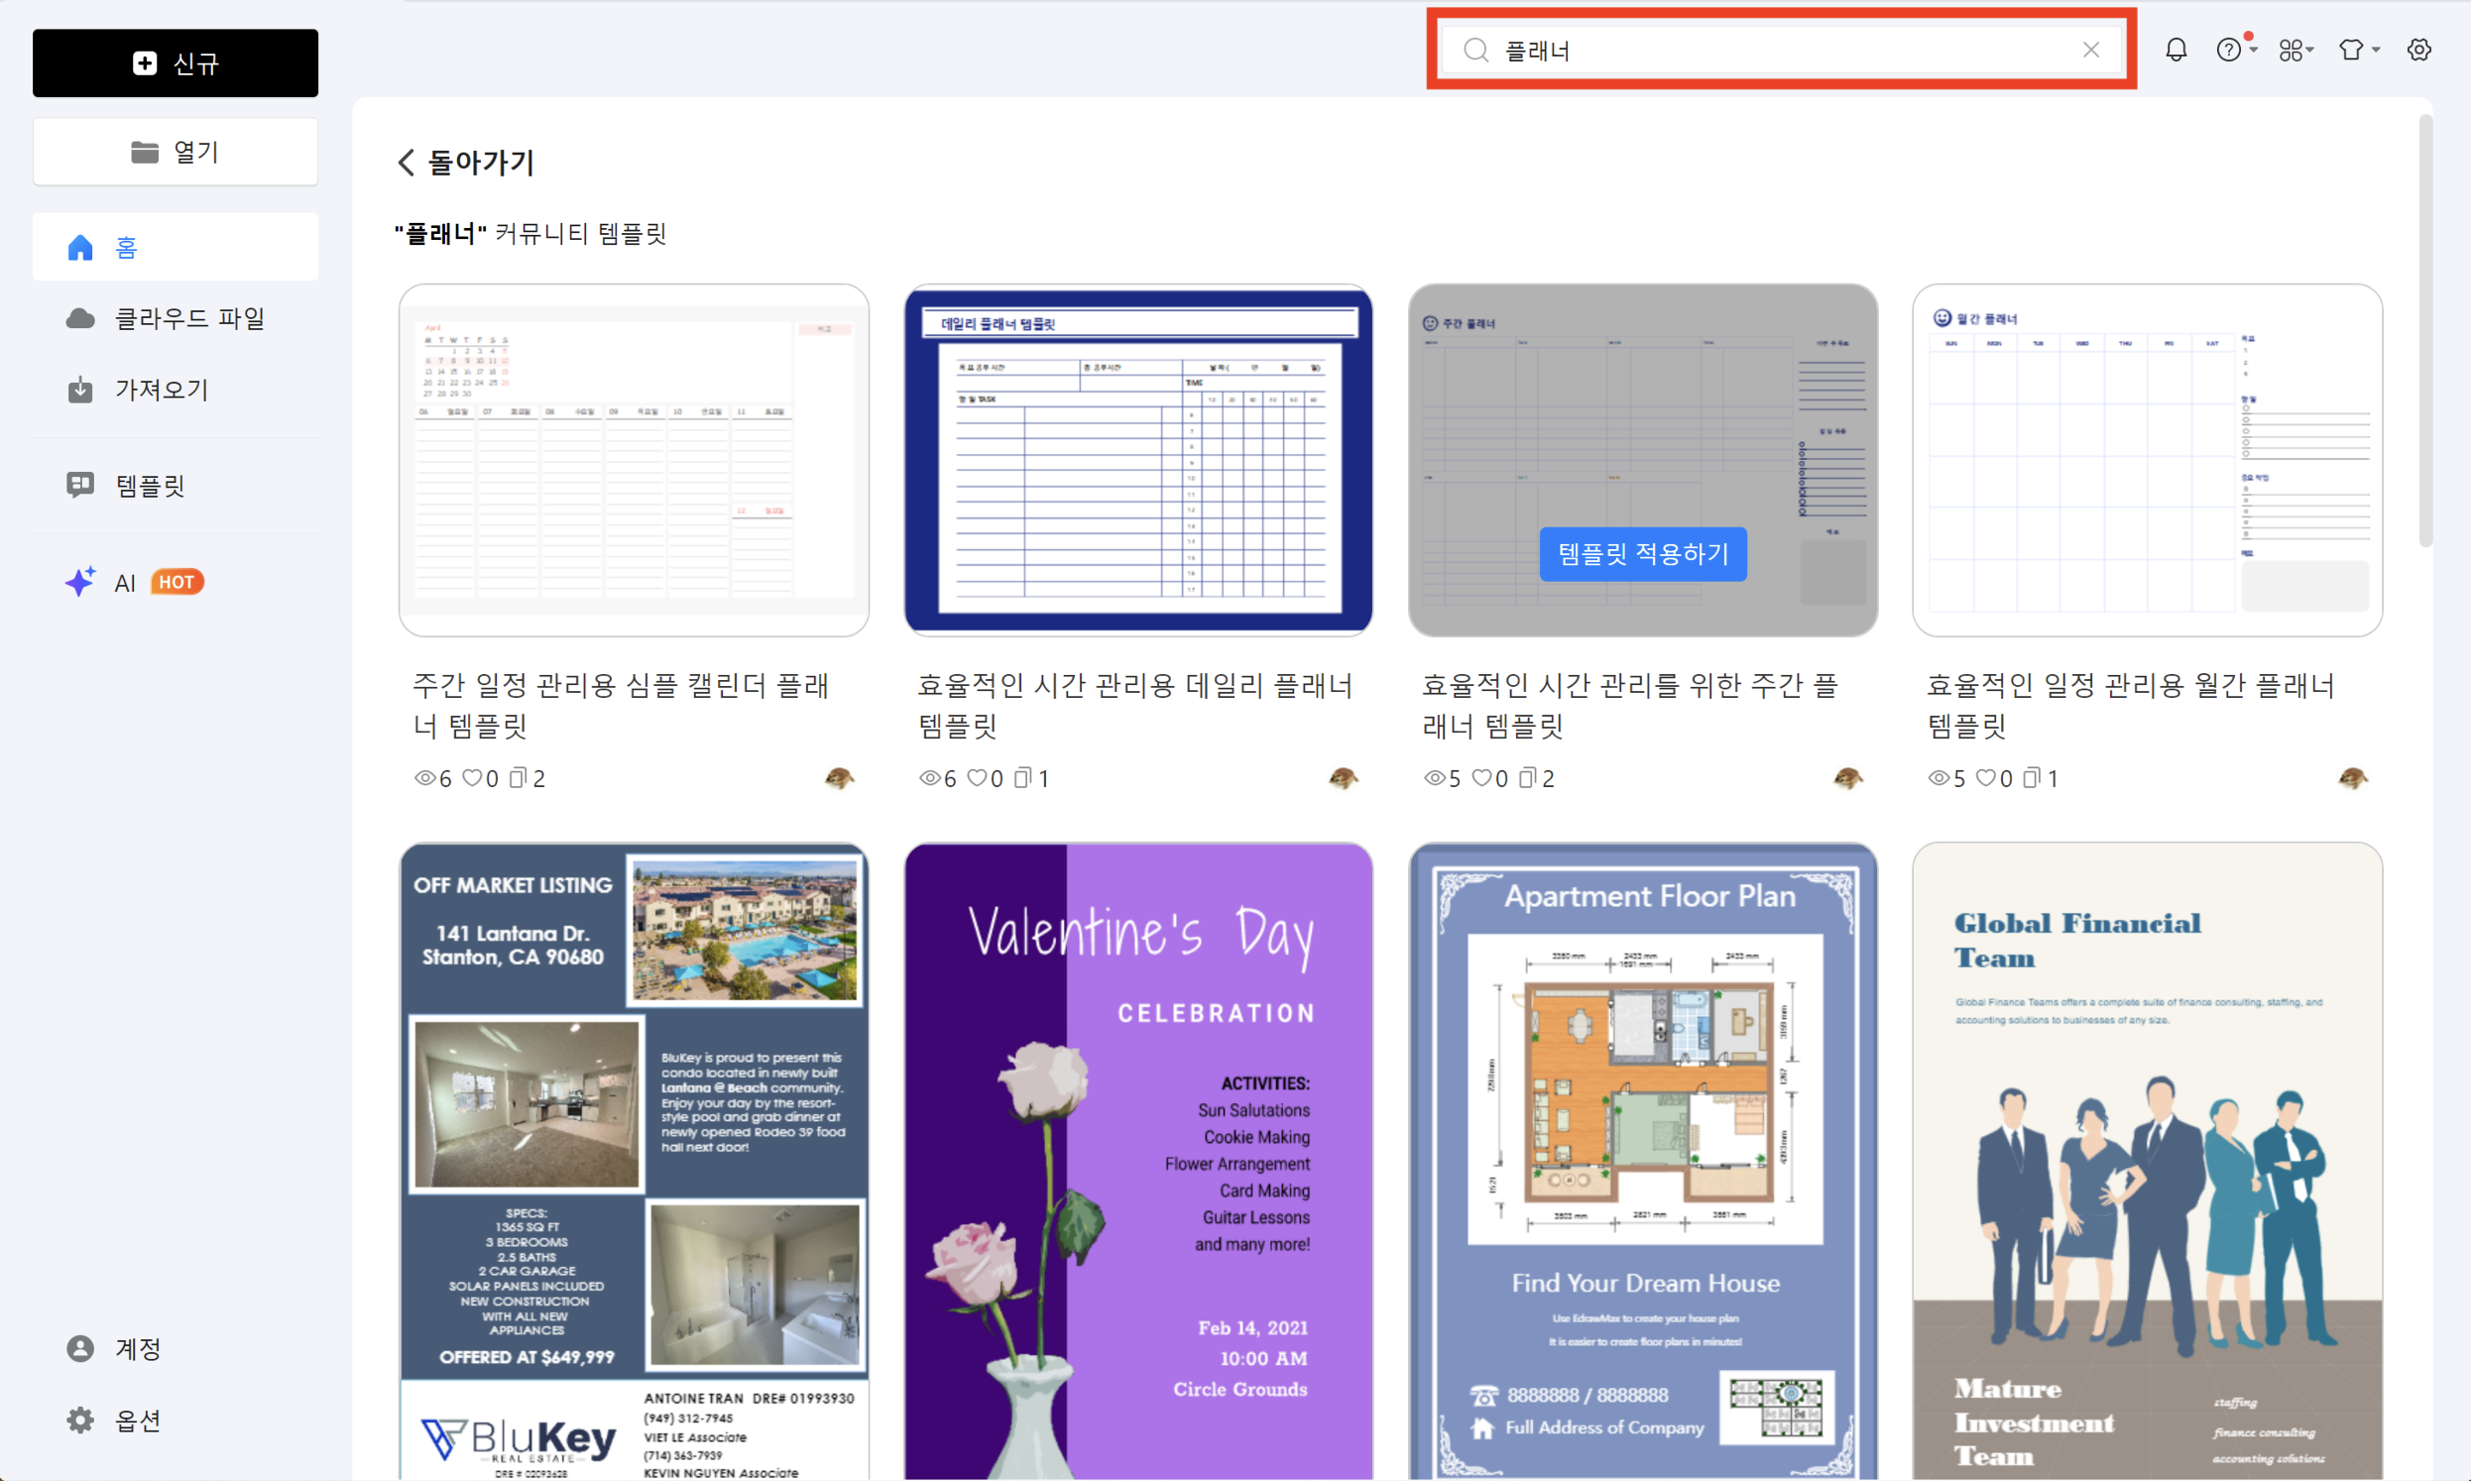Screen dimensions: 2471x1481
Task: Open the 템플릿 panel icon
Action: 81,485
